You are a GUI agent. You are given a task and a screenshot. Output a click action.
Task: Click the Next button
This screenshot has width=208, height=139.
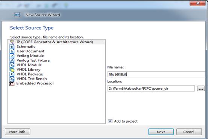pos(161,132)
